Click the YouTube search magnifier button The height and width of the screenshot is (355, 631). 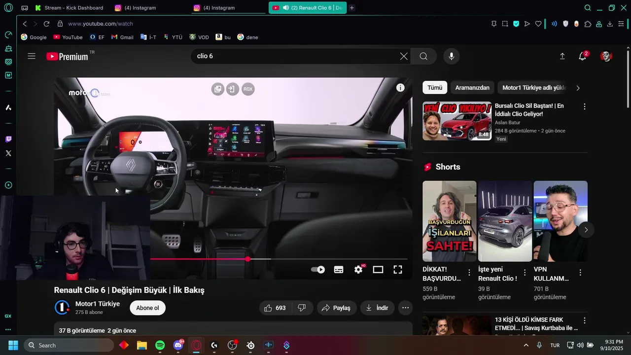(423, 56)
